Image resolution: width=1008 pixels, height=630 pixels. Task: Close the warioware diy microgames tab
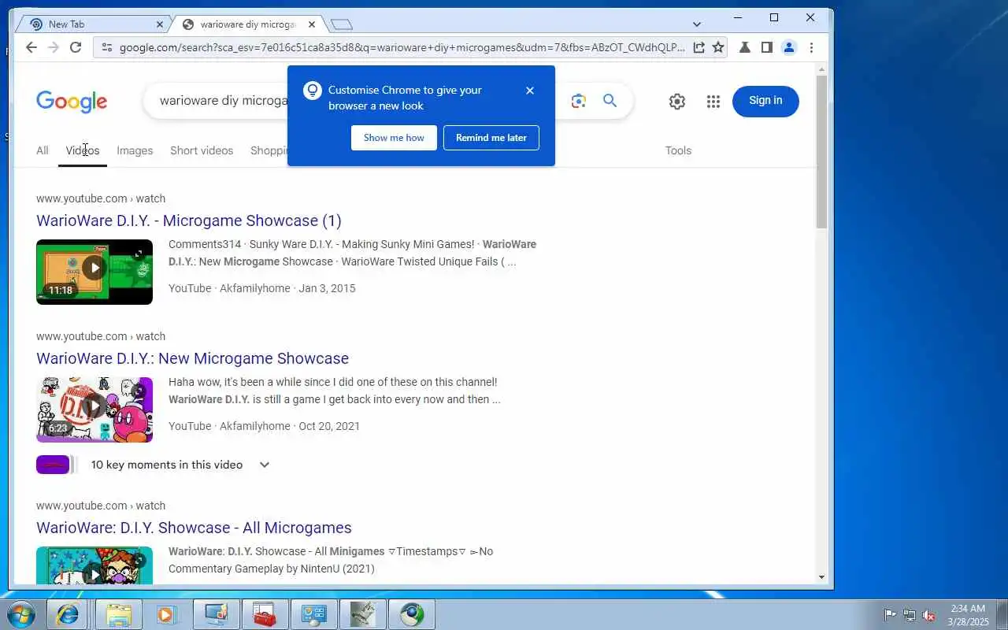[313, 24]
